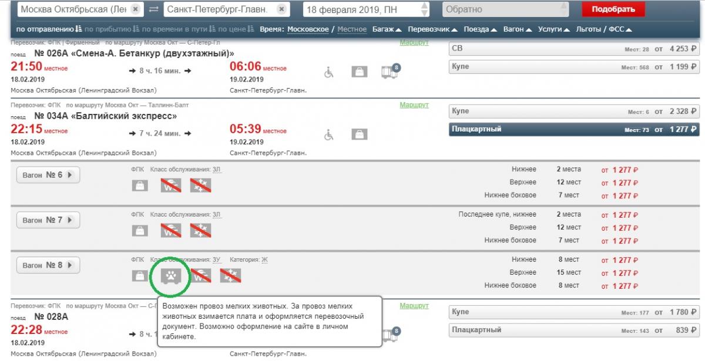Switch time display to Местное
705x361 pixels.
click(353, 29)
